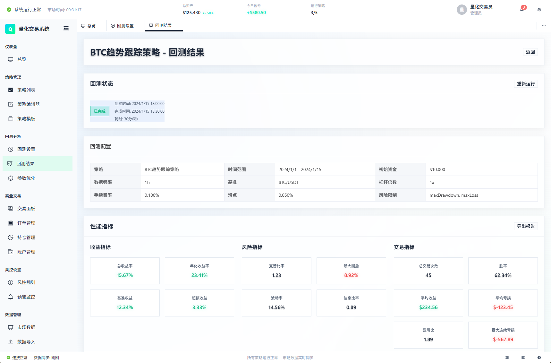
Task: Click 总收益率 15.67% card
Action: 125,271
